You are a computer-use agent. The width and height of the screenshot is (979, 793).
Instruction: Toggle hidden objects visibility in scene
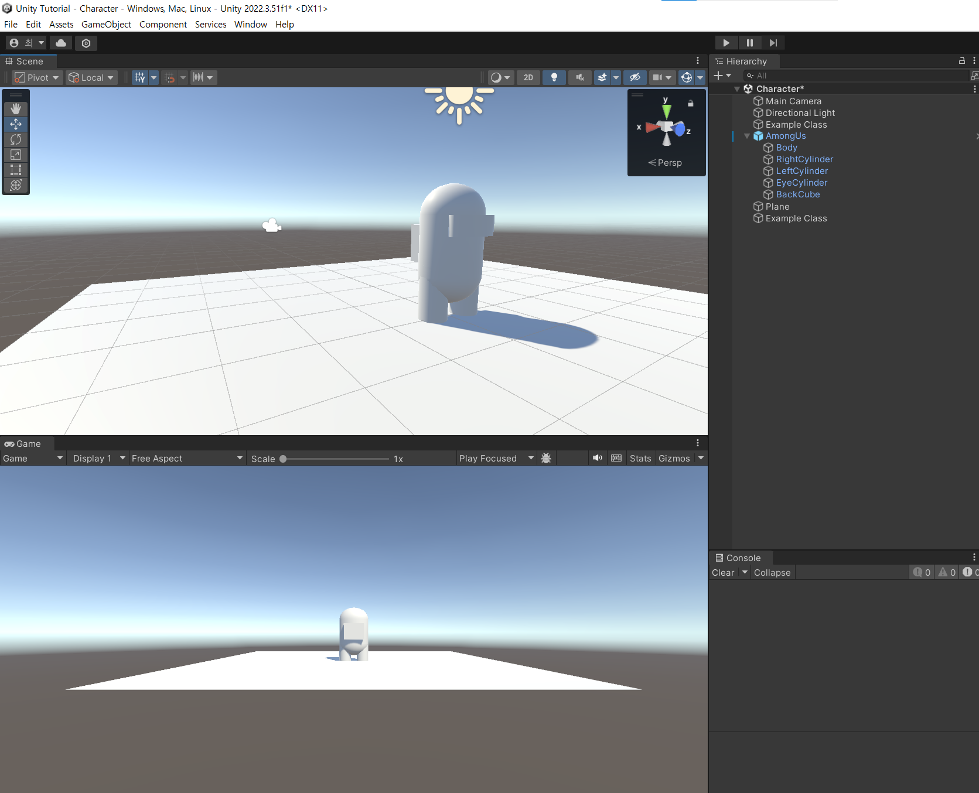(x=635, y=77)
